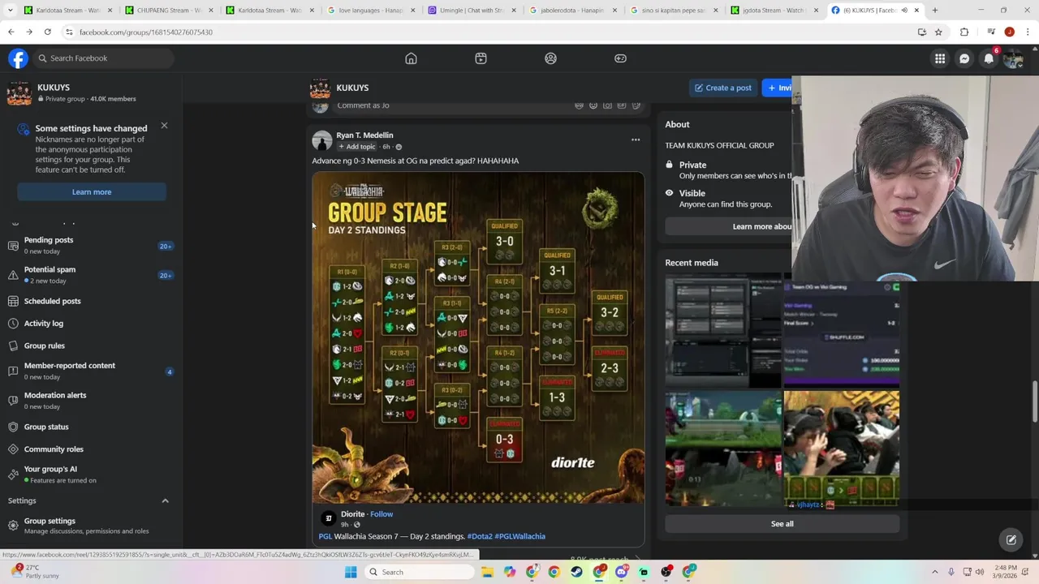Click the Facebook logo

18,58
